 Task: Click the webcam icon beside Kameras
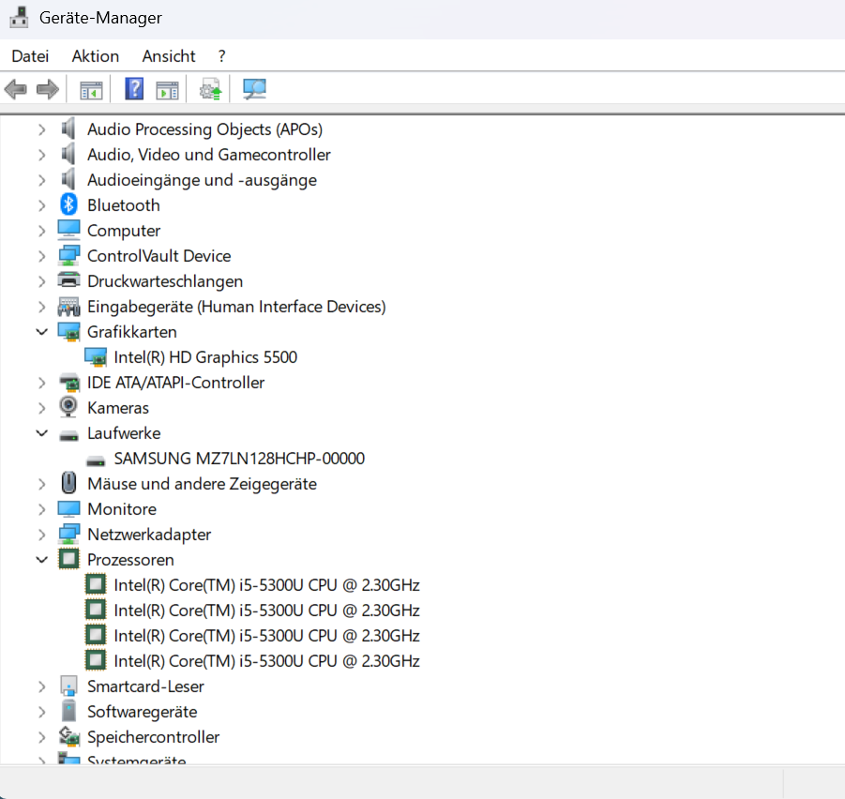pyautogui.click(x=68, y=407)
